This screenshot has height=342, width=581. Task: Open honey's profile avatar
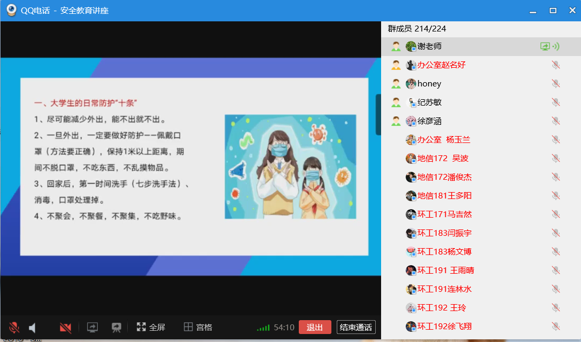tap(410, 84)
